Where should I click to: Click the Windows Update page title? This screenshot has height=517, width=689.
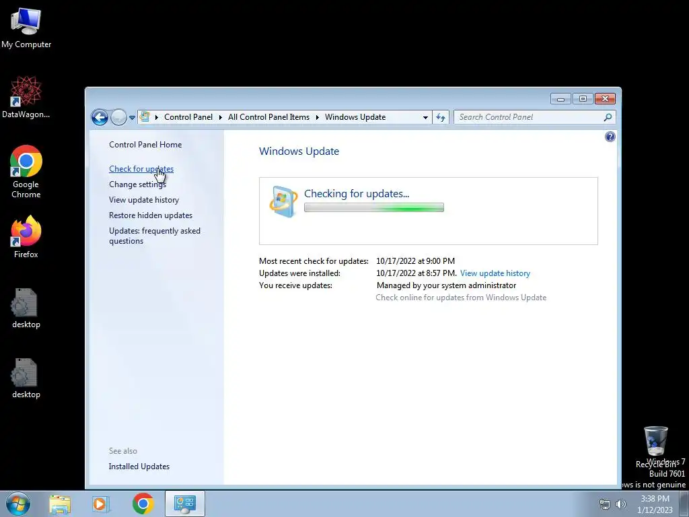pos(299,151)
